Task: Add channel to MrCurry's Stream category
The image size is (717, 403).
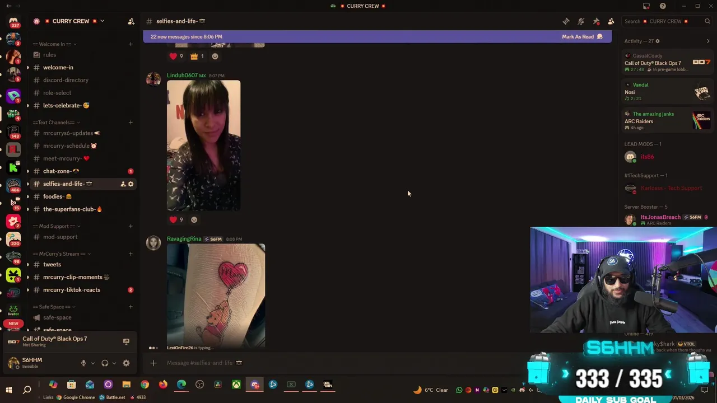Action: point(131,254)
